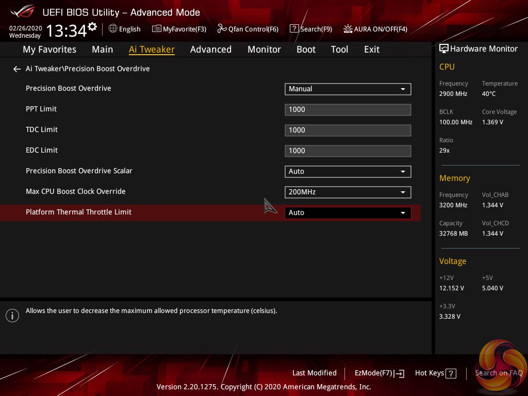The image size is (528, 396).
Task: Click the info icon in help panel
Action: coord(12,316)
